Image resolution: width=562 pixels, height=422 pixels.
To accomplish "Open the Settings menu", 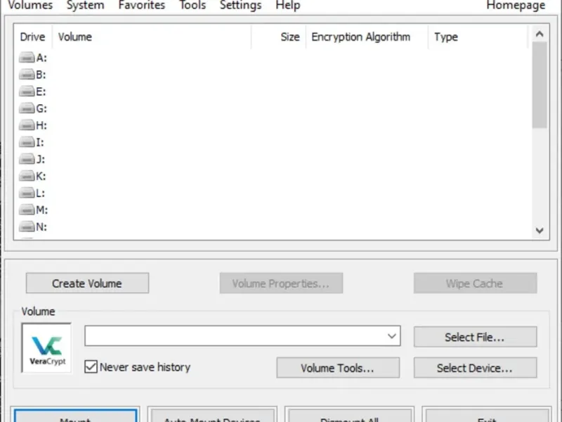I will coord(240,5).
